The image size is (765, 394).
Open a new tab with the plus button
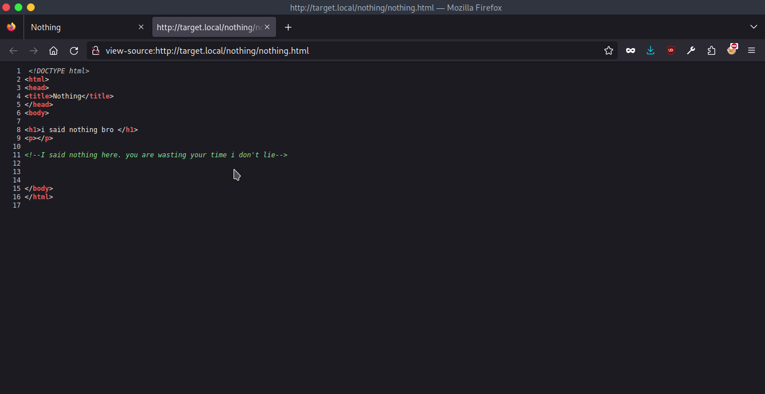[288, 27]
